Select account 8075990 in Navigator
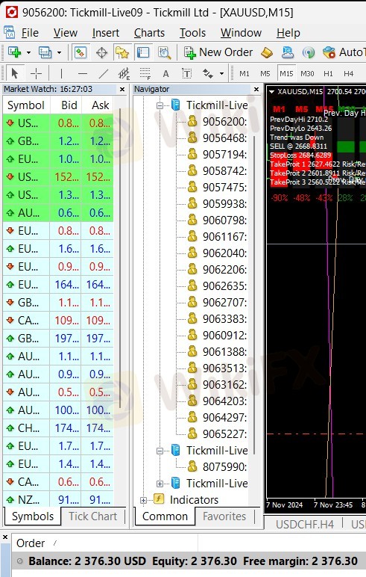This screenshot has width=366, height=577. (x=224, y=467)
